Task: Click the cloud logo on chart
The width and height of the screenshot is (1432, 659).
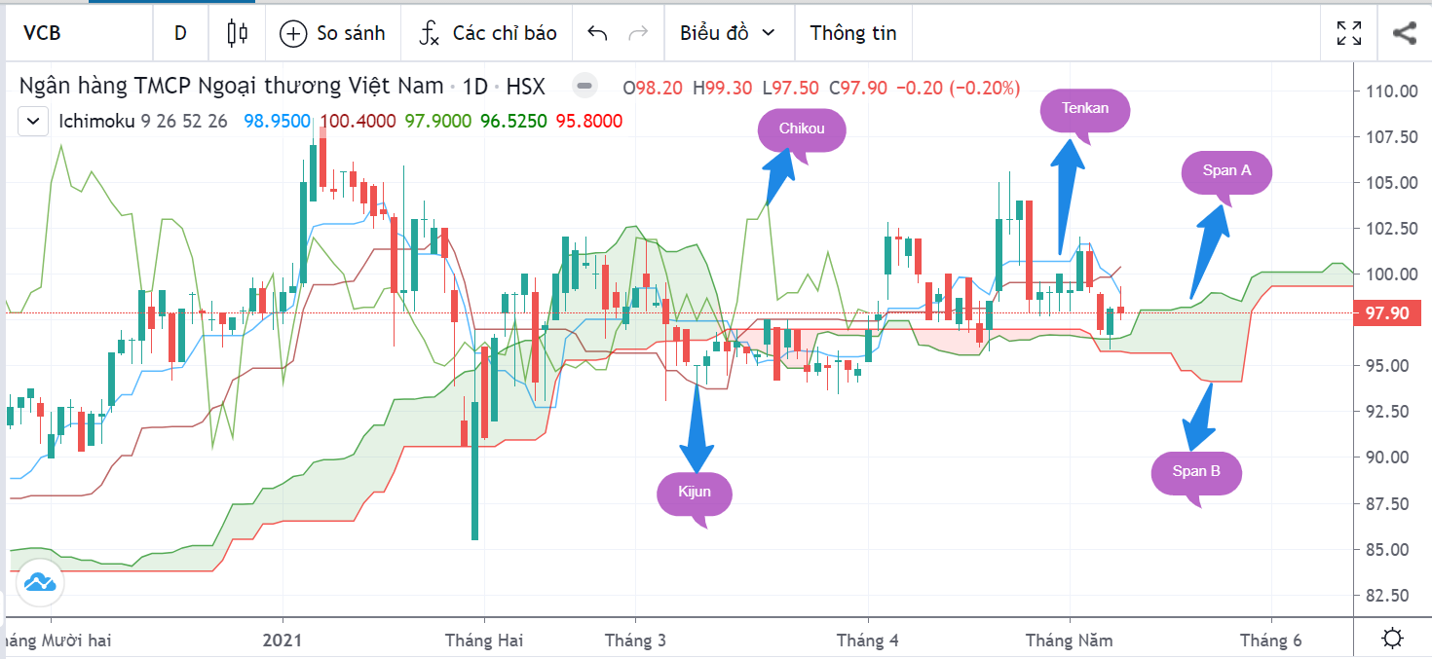Action: pos(39,583)
